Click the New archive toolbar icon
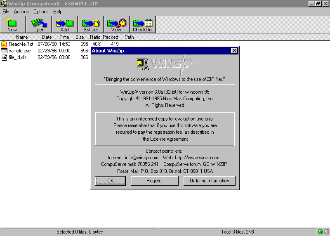Screen dimensions: 330x236 pyautogui.click(x=13, y=24)
